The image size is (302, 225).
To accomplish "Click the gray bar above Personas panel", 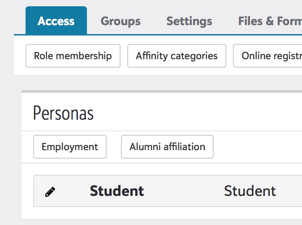I will coord(162,91).
